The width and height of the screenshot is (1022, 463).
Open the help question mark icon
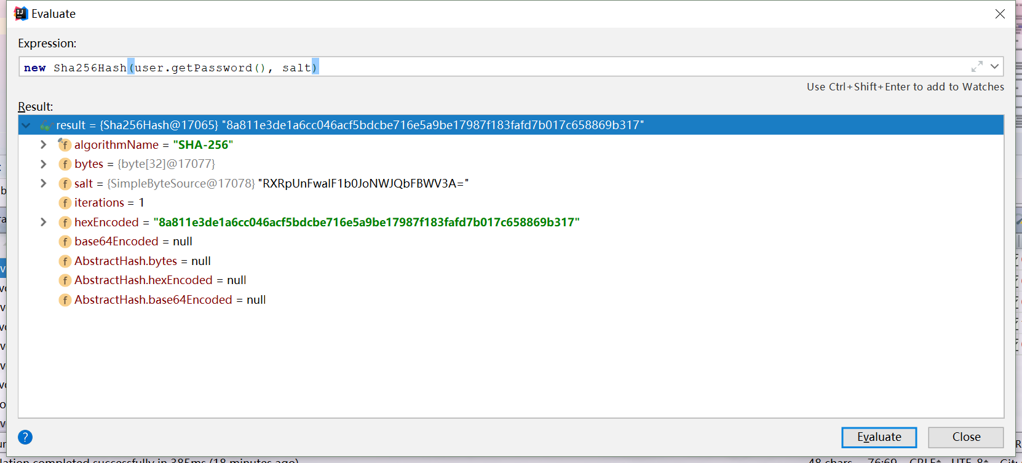click(x=25, y=437)
